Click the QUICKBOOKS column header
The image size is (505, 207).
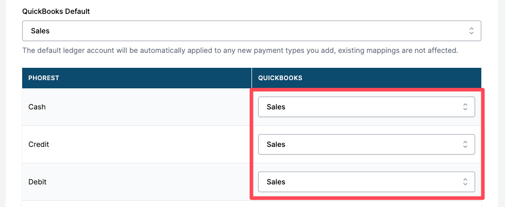[280, 78]
